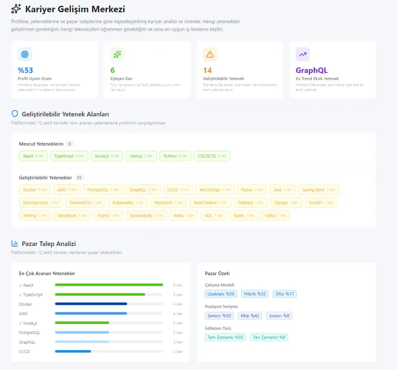Click the %53 Profil Uyum Oranı value
Viewport: 398px width, 370px height.
pos(25,70)
